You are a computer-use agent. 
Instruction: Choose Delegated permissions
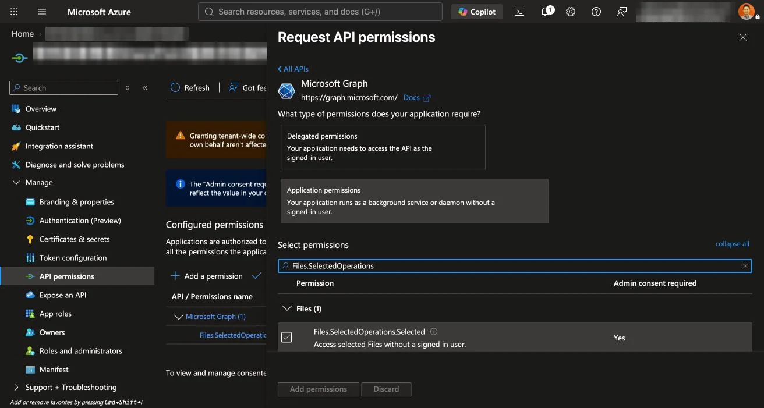383,147
